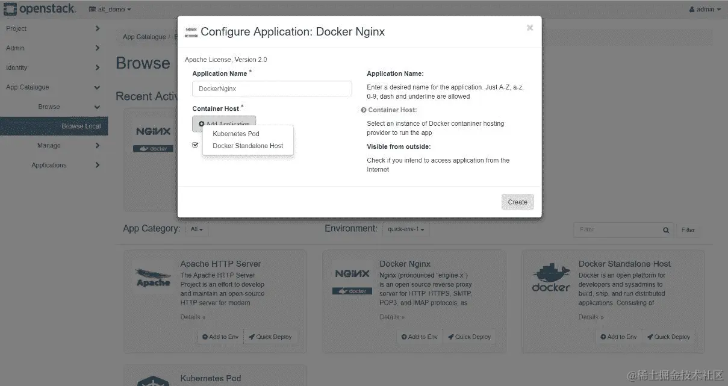Click the Add Application button
Image resolution: width=728 pixels, height=386 pixels.
[x=224, y=124]
